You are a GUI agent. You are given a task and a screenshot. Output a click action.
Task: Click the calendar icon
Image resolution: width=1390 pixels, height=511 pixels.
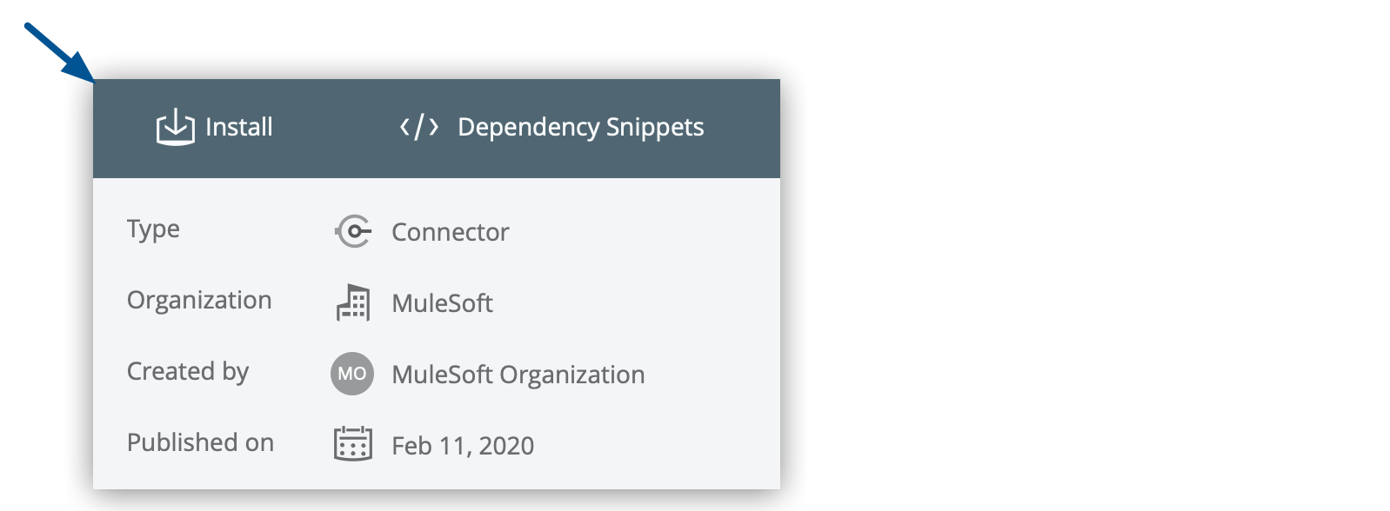click(x=352, y=444)
